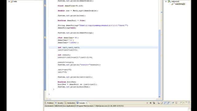Switch to the Declaration tab

[x=70, y=103]
